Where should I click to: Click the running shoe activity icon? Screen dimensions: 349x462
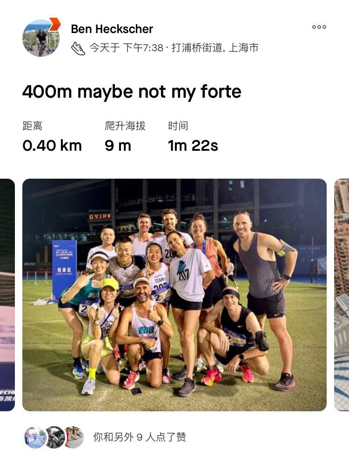(x=78, y=48)
